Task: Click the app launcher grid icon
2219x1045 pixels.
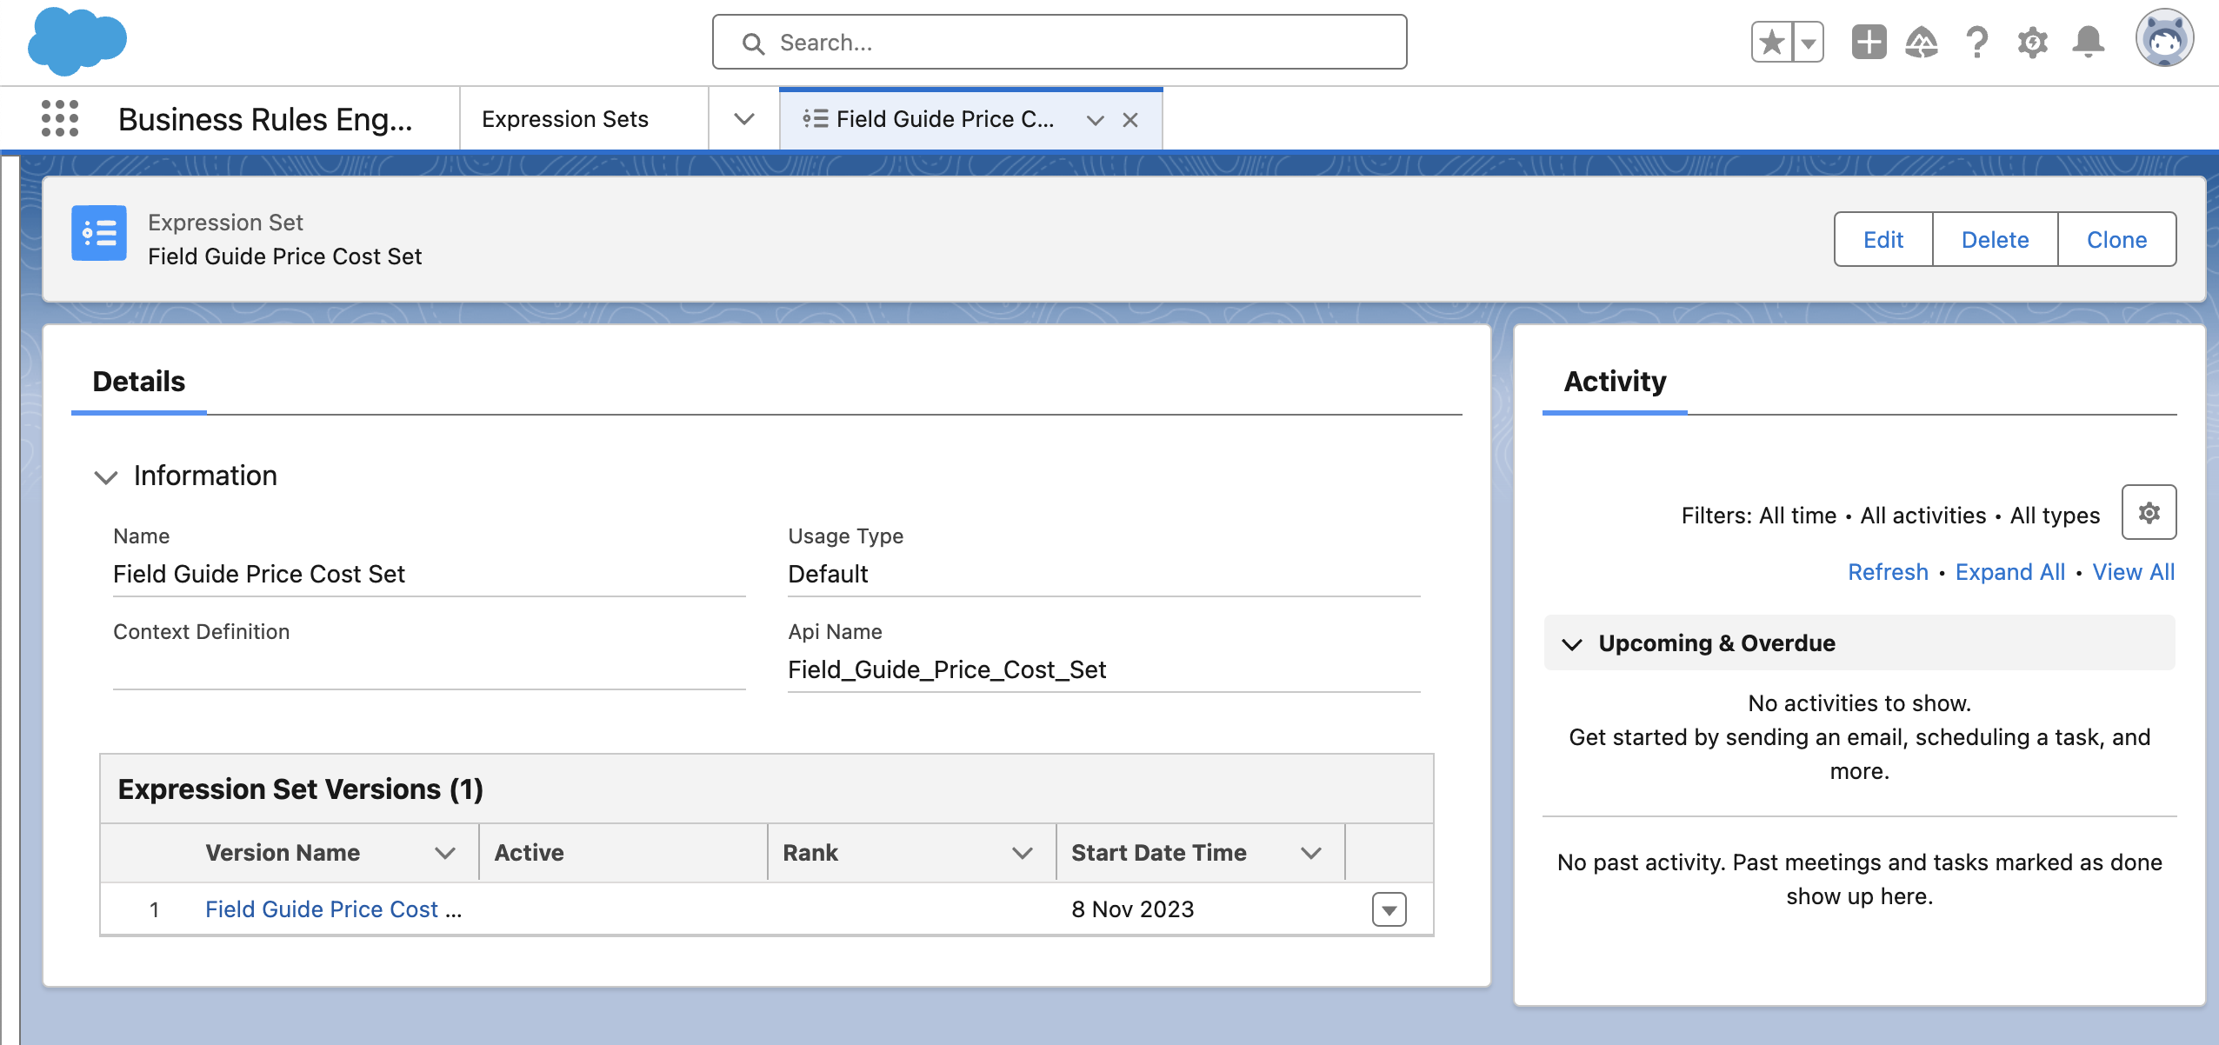Action: click(59, 119)
